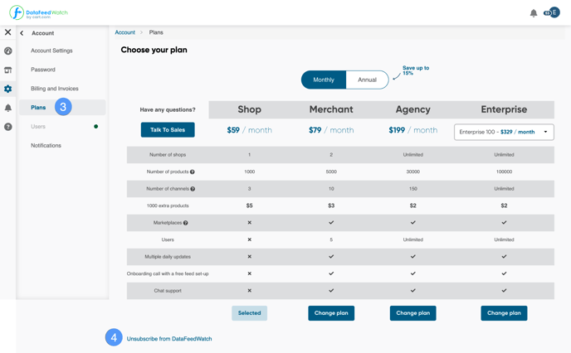
Task: Expand the Enterprise 100 plan dropdown
Action: coord(504,132)
